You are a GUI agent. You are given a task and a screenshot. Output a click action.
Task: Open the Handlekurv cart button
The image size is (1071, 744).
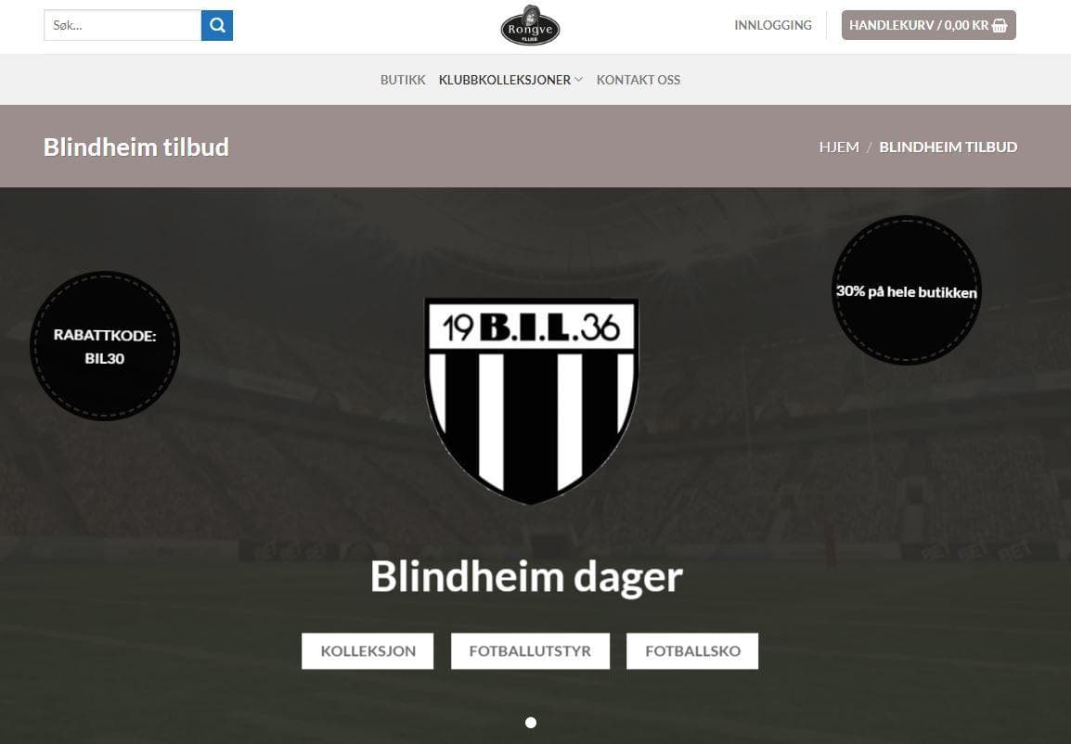(928, 25)
